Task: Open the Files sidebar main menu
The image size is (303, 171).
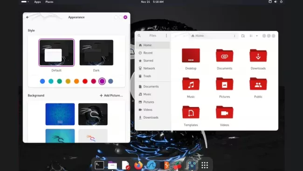Action: click(166, 36)
